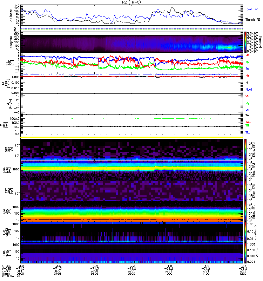The image size is (263, 281).
Task: Click the 1000.0 tick on the temperature axis
Action: [x=15, y=119]
